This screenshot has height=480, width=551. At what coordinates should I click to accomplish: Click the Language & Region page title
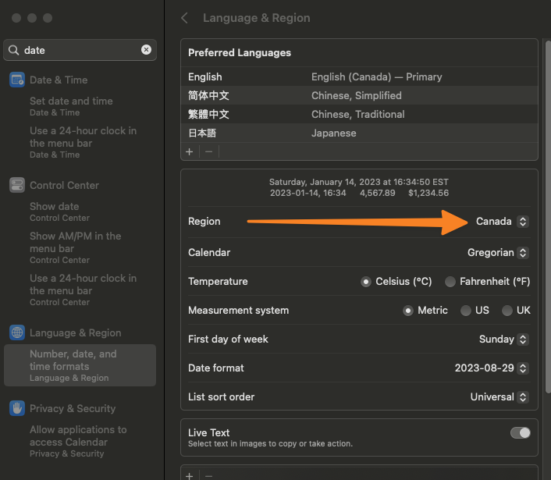coord(257,18)
